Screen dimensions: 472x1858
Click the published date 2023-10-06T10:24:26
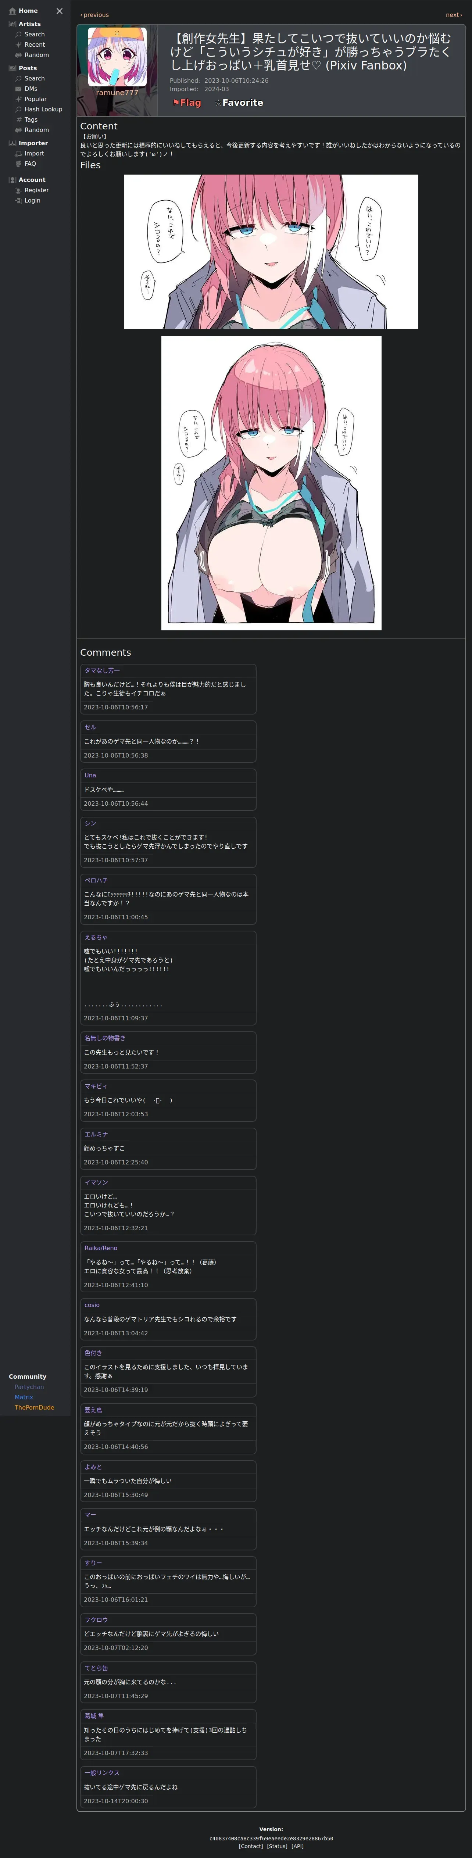pos(236,81)
